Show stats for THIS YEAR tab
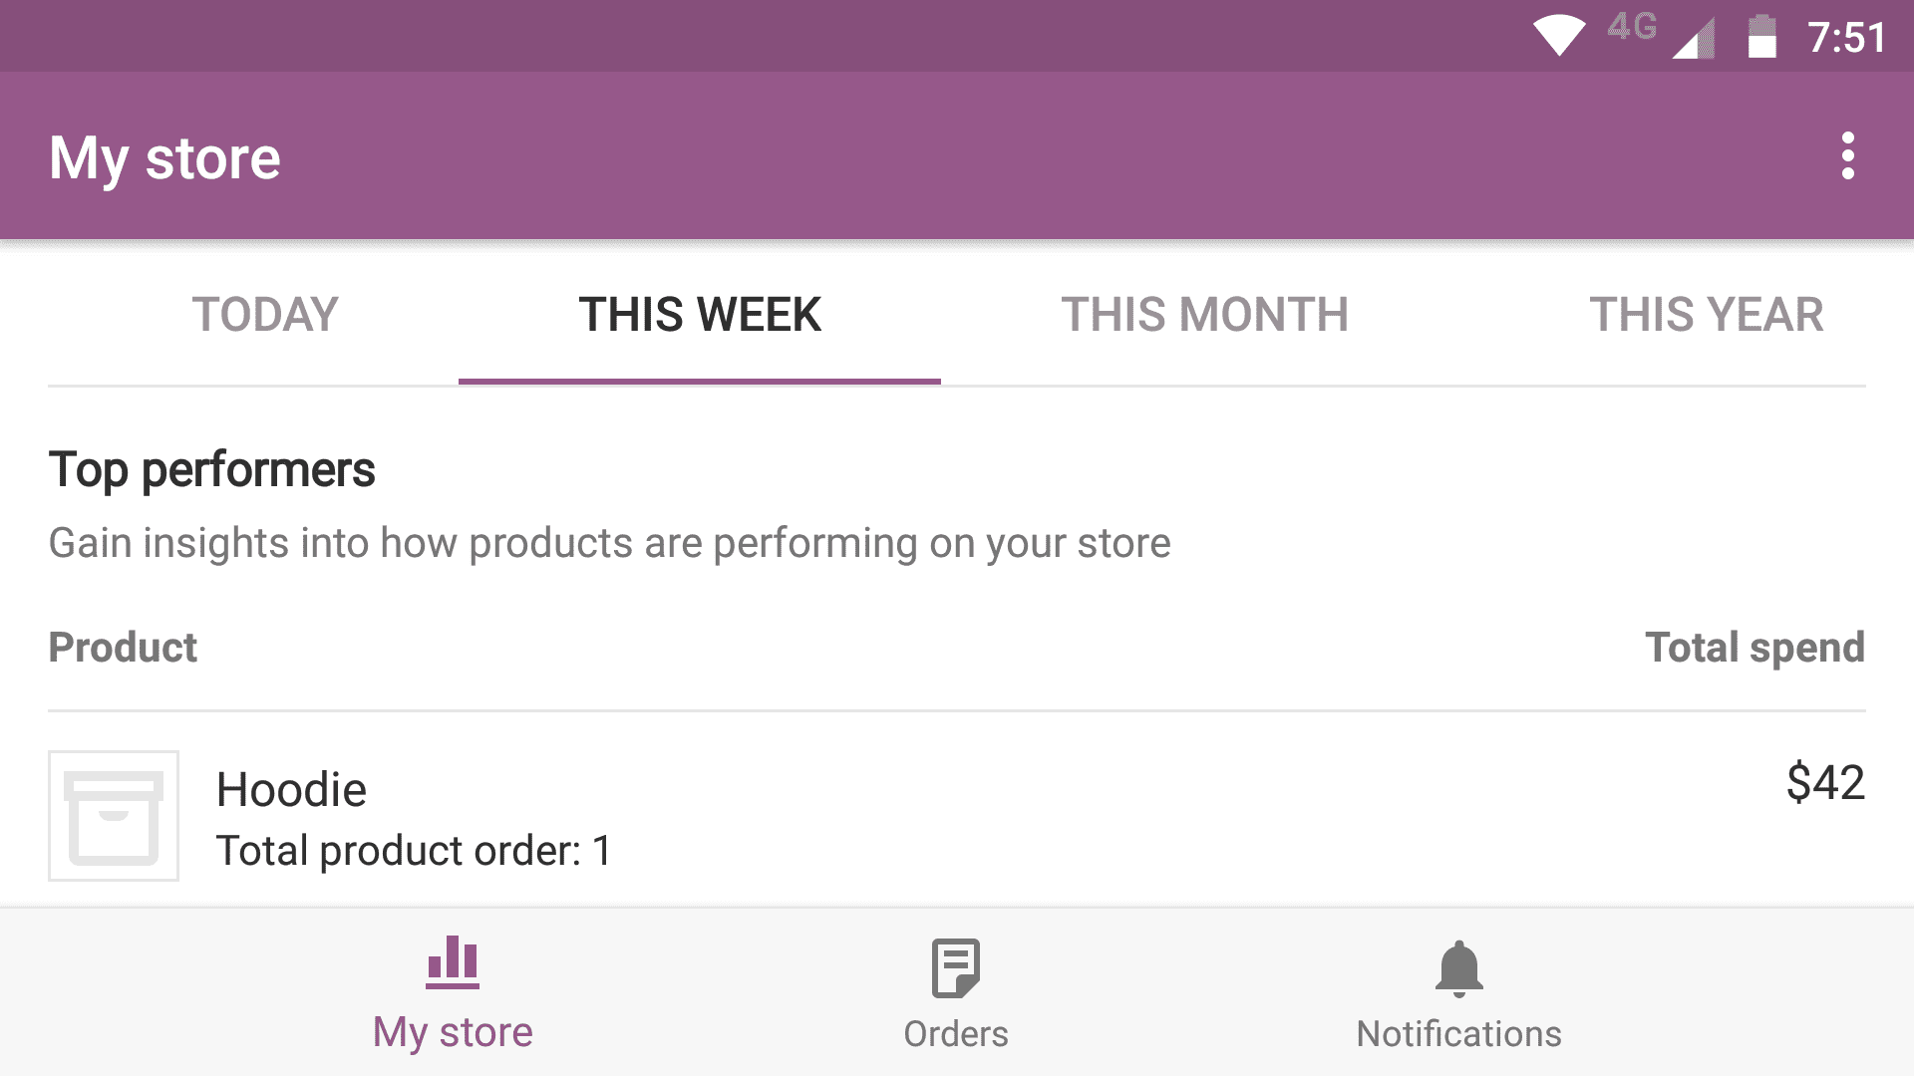1914x1076 pixels. click(1706, 315)
